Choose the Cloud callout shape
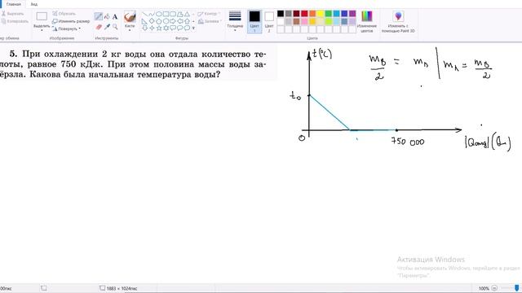The height and width of the screenshot is (293, 522). tap(187, 28)
